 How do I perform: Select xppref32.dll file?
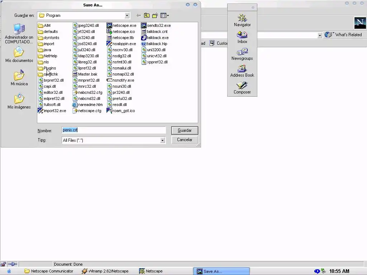click(154, 62)
